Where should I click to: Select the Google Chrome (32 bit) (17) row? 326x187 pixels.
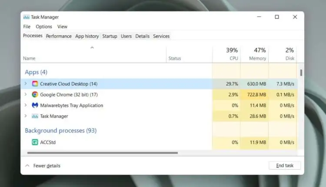159,95
